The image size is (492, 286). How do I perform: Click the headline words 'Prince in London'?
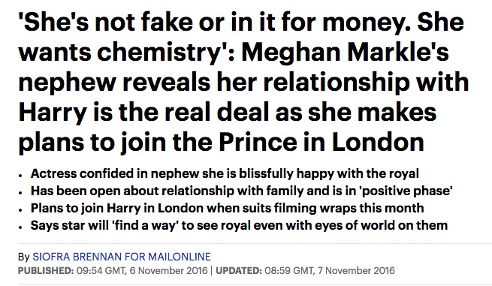point(321,142)
